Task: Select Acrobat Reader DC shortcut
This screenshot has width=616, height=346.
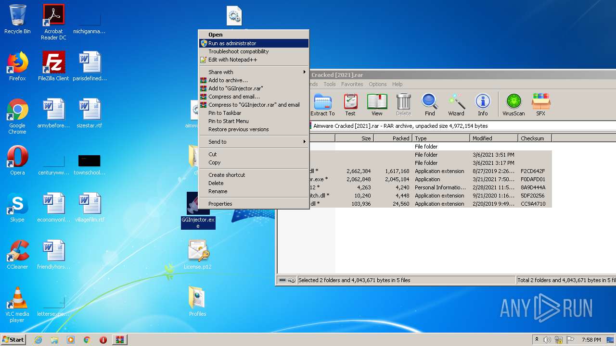Action: [x=53, y=22]
